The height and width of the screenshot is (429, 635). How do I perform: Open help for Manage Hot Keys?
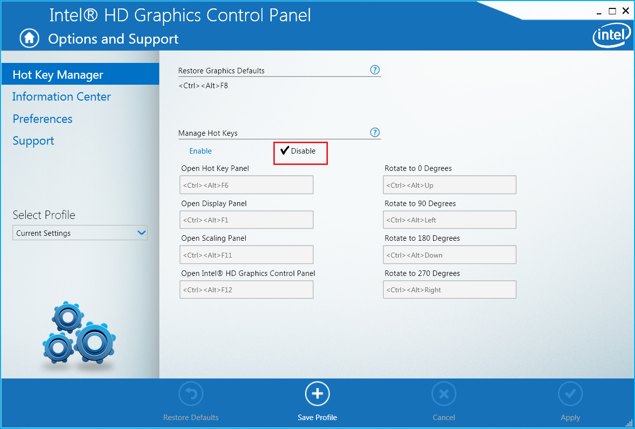(375, 132)
